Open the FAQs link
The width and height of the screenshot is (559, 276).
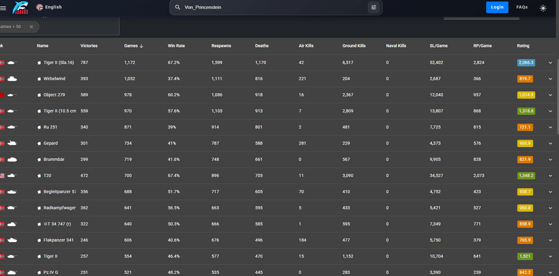tap(522, 7)
